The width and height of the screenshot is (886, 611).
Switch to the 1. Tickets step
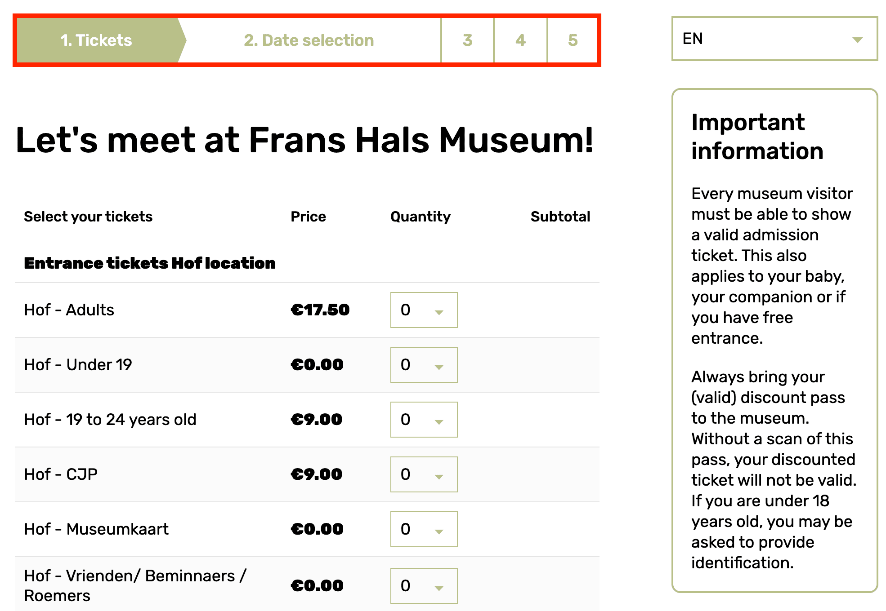96,40
